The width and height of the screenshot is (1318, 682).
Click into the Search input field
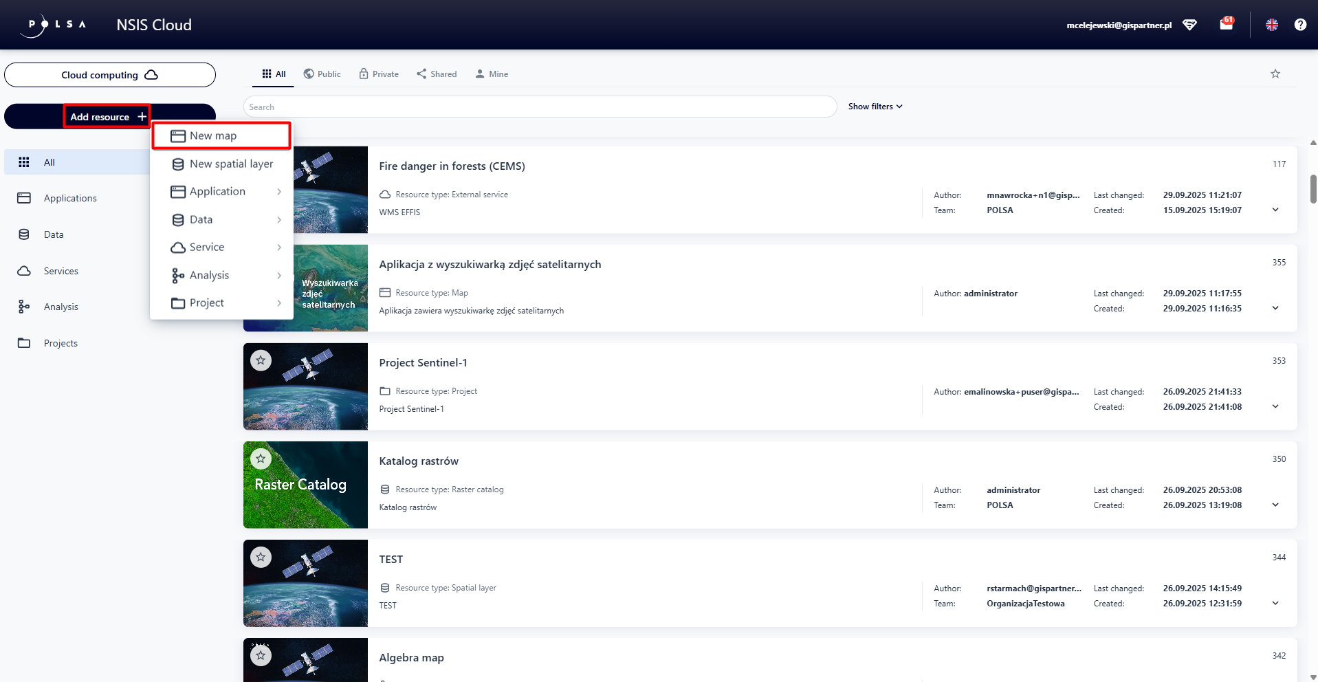540,107
